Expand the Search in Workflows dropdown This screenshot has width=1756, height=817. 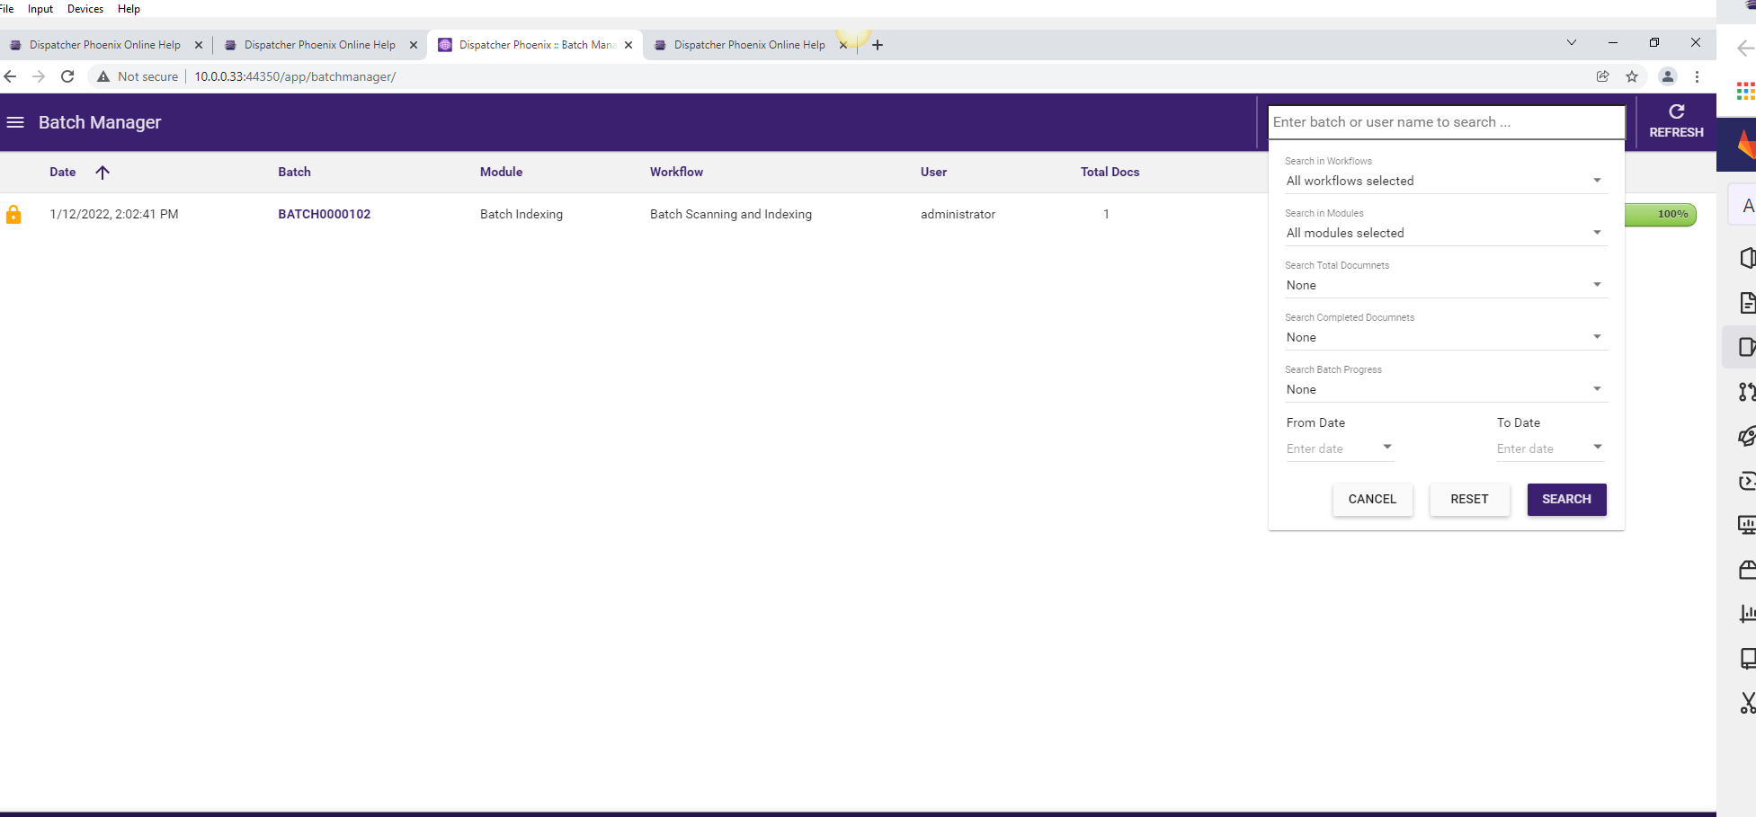coord(1445,181)
